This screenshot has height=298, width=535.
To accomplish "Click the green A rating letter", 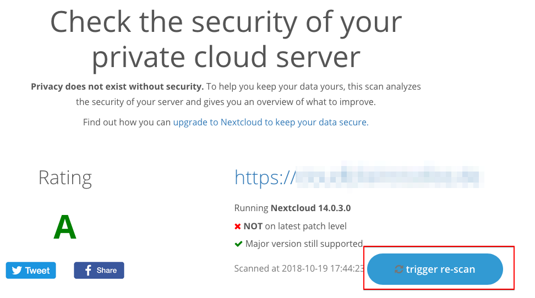I will pyautogui.click(x=65, y=227).
